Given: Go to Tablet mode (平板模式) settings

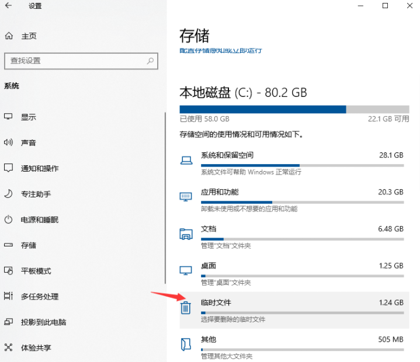Looking at the screenshot, I should 36,271.
